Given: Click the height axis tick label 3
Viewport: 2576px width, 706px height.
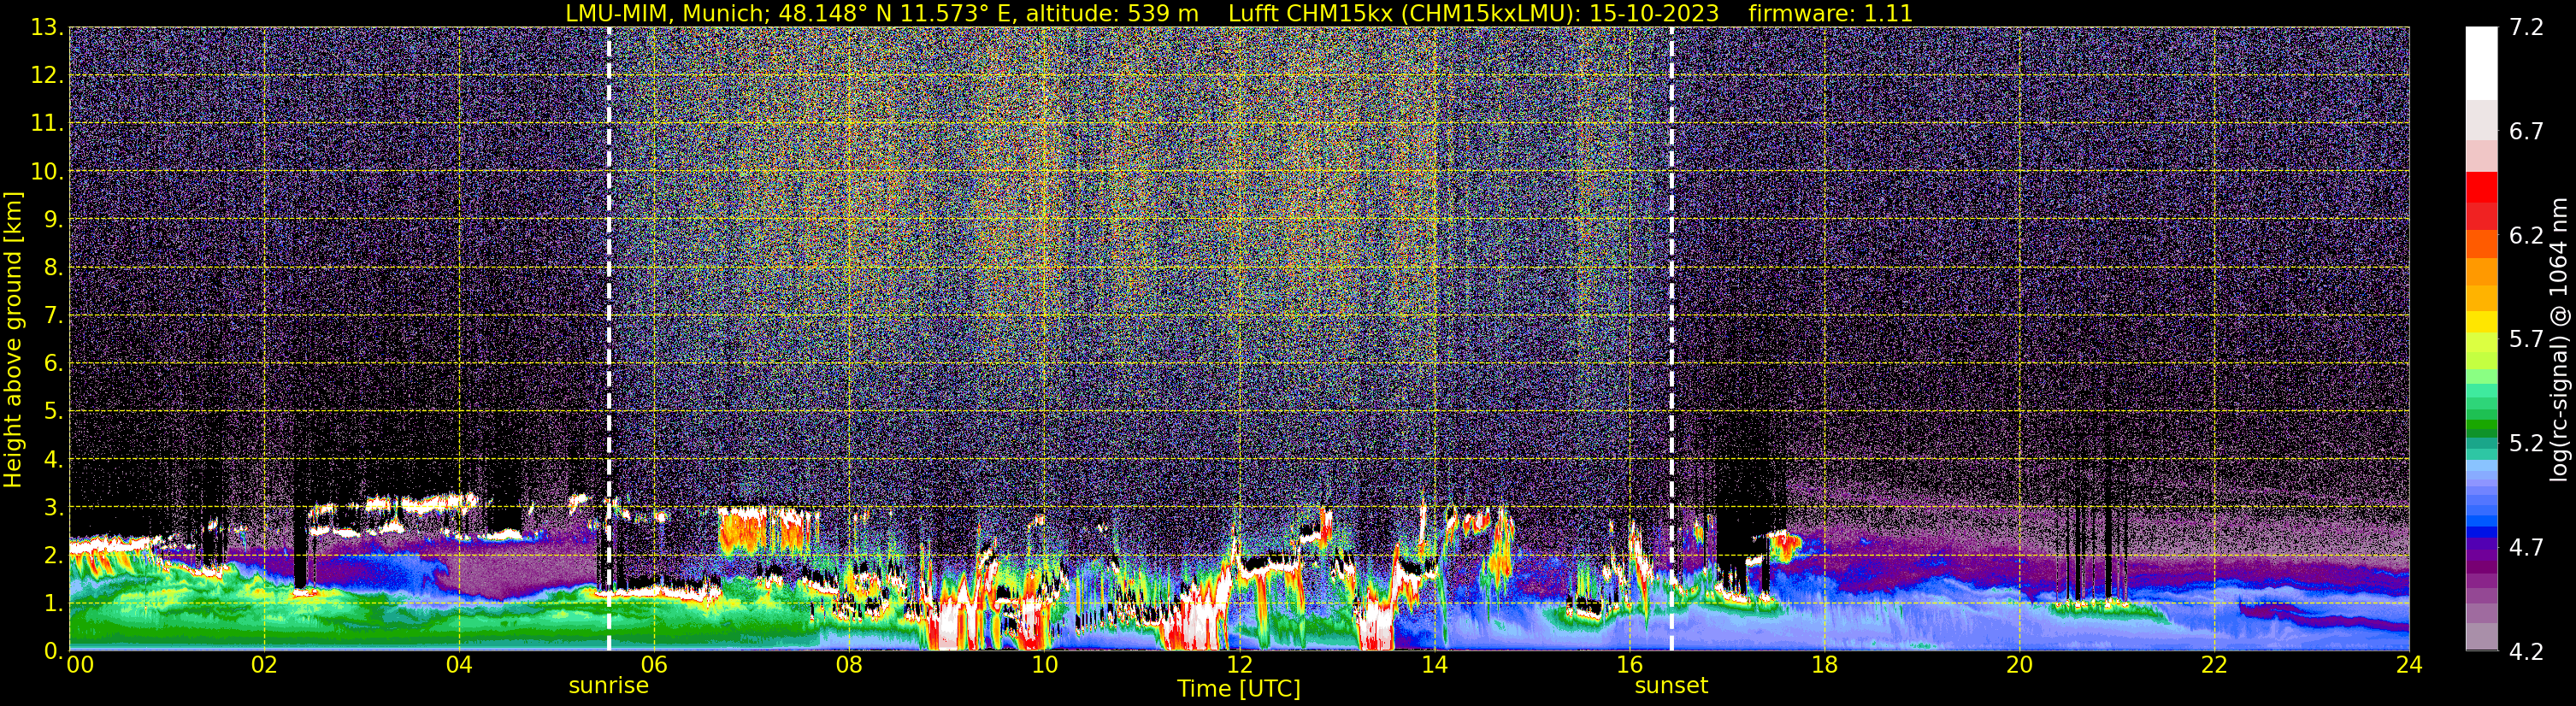Looking at the screenshot, I should tap(52, 508).
